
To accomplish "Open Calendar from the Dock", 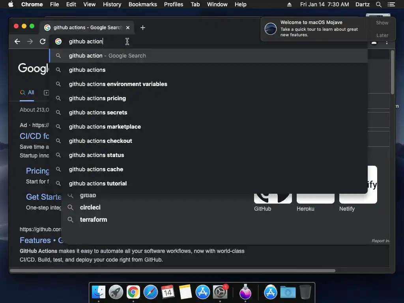I will tap(168, 292).
